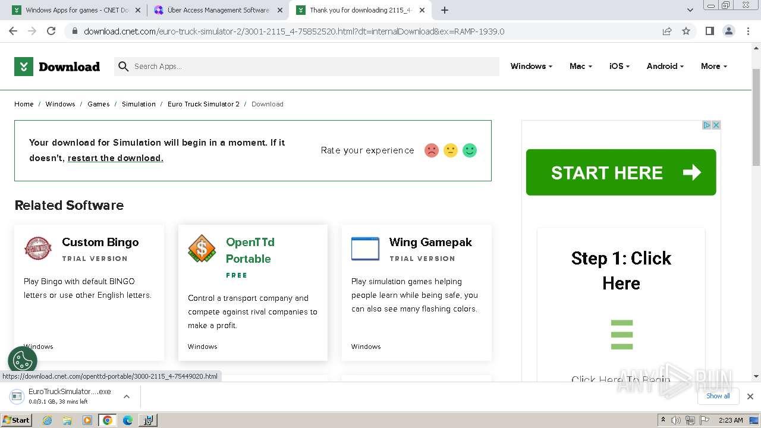761x428 pixels.
Task: Open Microsoft Edge from the taskbar
Action: coord(127,420)
